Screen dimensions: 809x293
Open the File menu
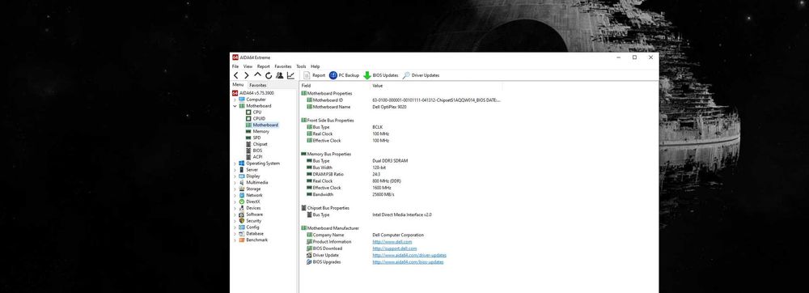(235, 66)
